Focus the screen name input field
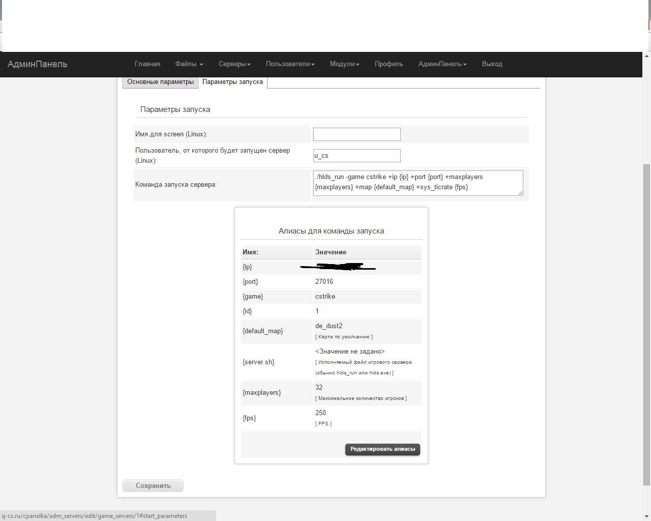This screenshot has height=521, width=651. click(x=357, y=134)
